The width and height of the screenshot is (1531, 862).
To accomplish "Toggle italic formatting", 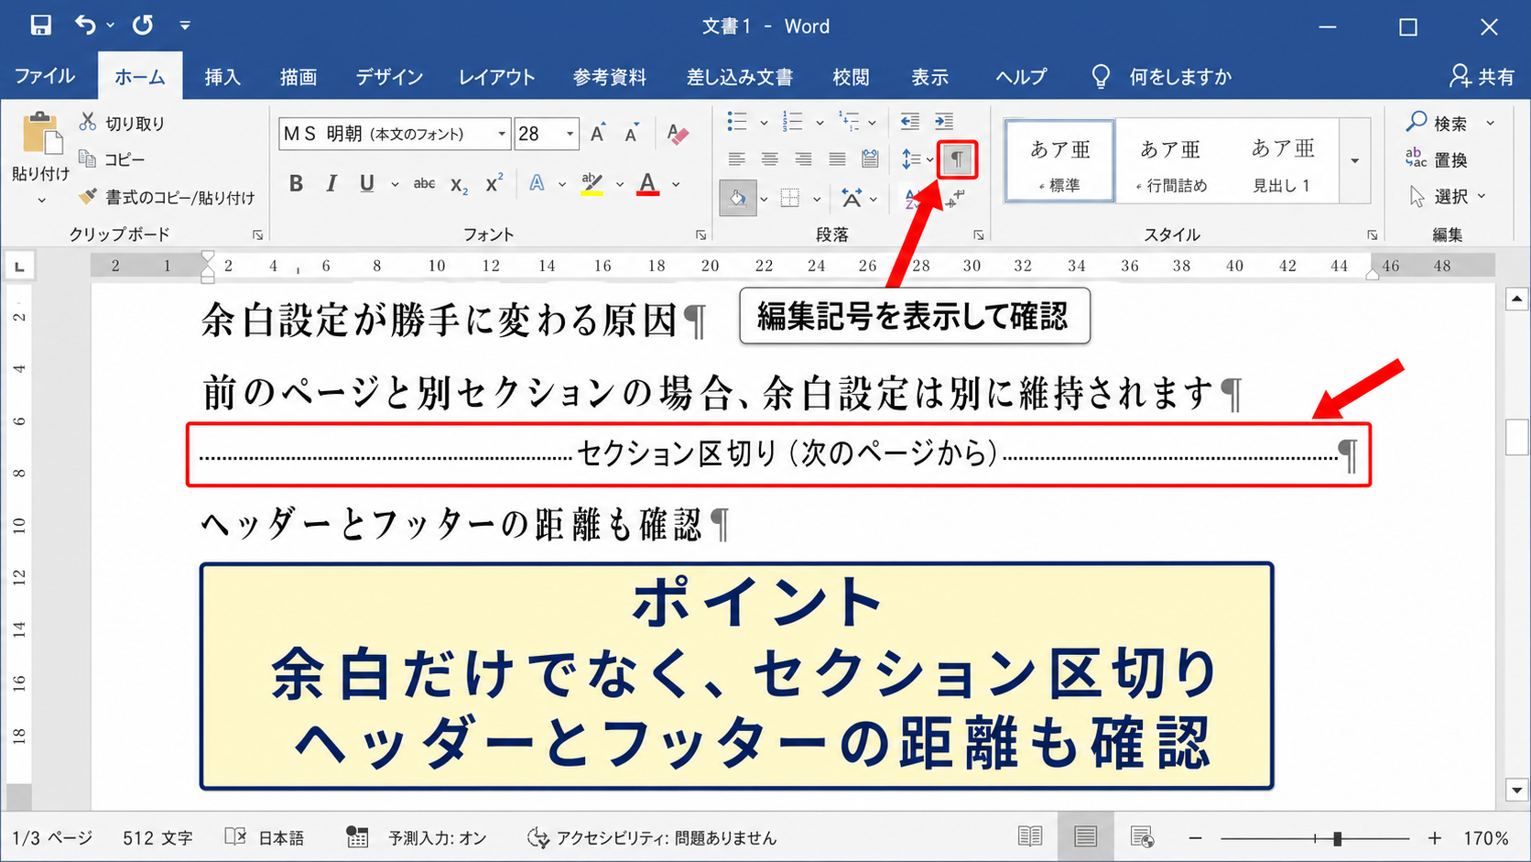I will pyautogui.click(x=331, y=183).
